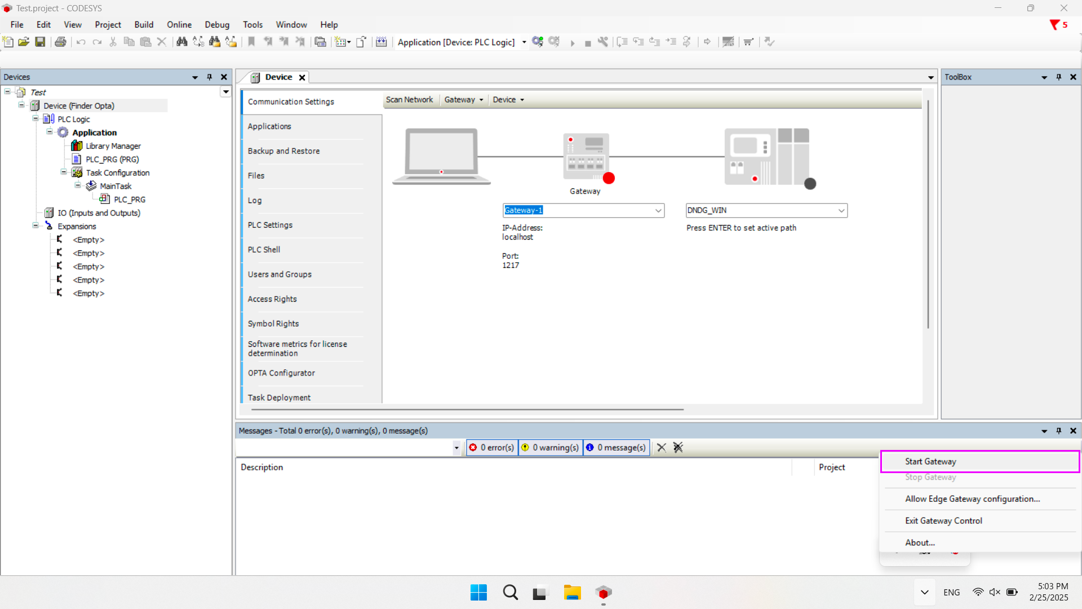Open CODESYS from the Windows taskbar
The height and width of the screenshot is (609, 1082).
[603, 593]
